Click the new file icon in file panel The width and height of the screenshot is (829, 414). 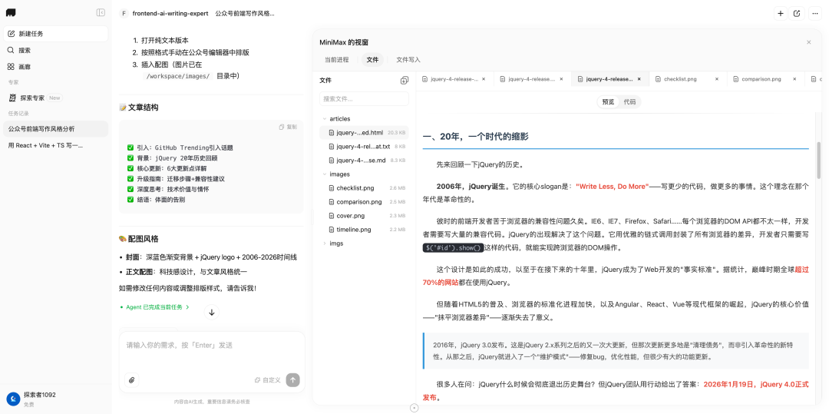tap(405, 81)
